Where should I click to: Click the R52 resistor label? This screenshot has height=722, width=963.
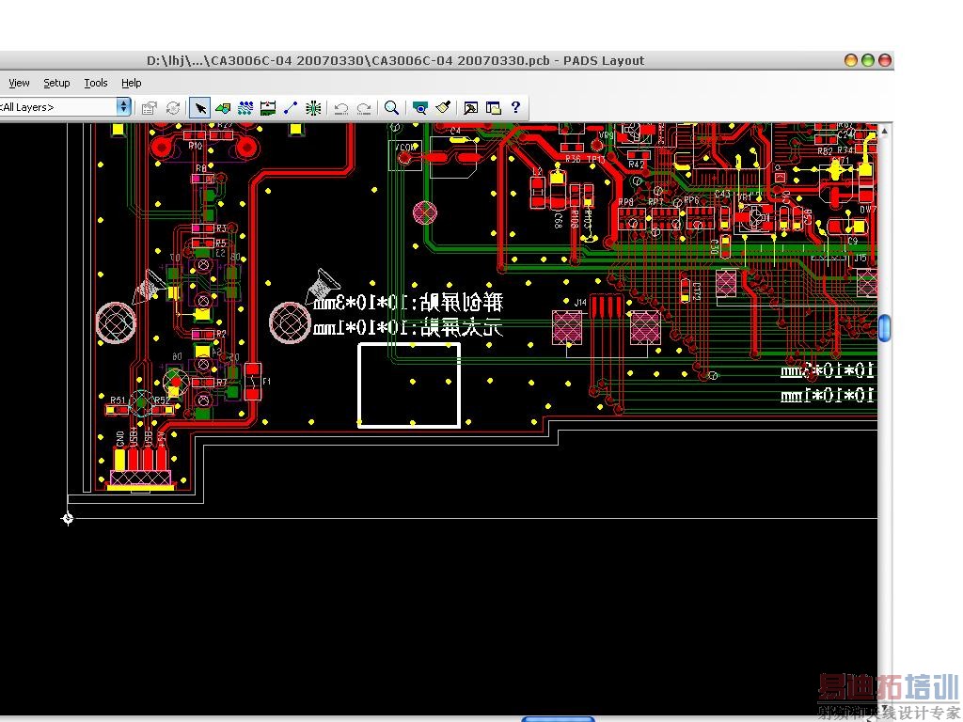(x=161, y=400)
